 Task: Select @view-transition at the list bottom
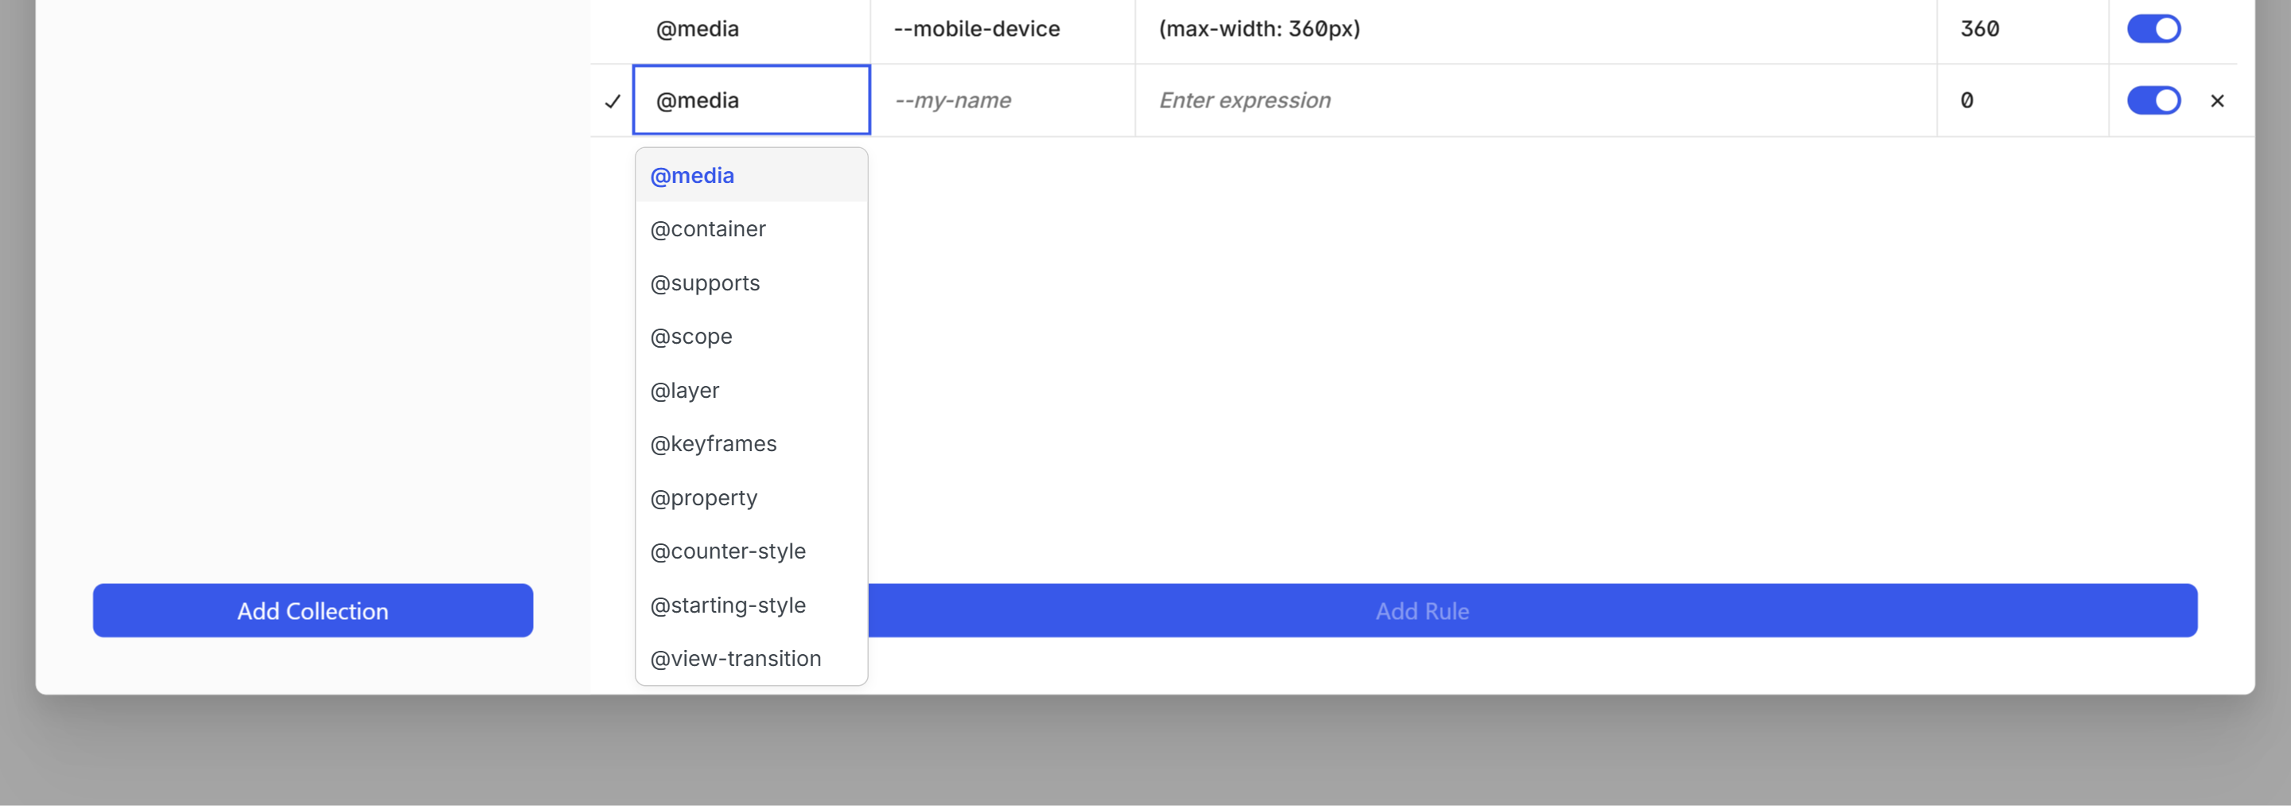pos(736,658)
